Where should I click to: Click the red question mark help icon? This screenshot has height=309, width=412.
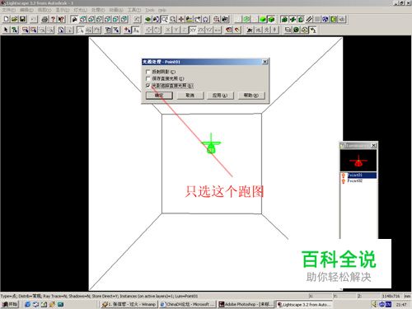(53, 19)
